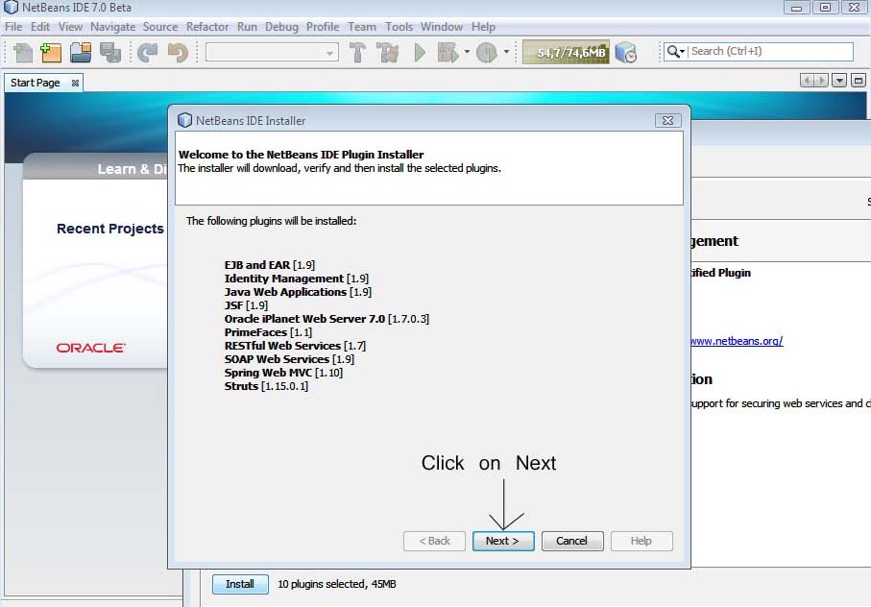
Task: Click the Profile Project icon
Action: 487,52
